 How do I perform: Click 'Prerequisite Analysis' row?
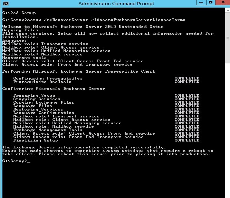pyautogui.click(x=106, y=82)
